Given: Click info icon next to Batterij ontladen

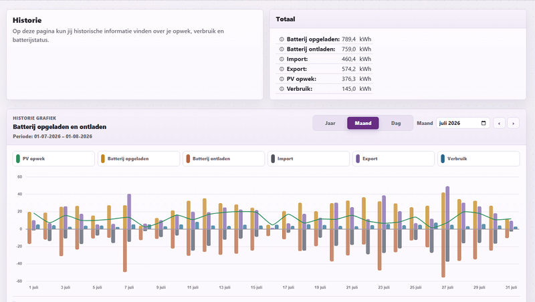Looking at the screenshot, I should 282,49.
